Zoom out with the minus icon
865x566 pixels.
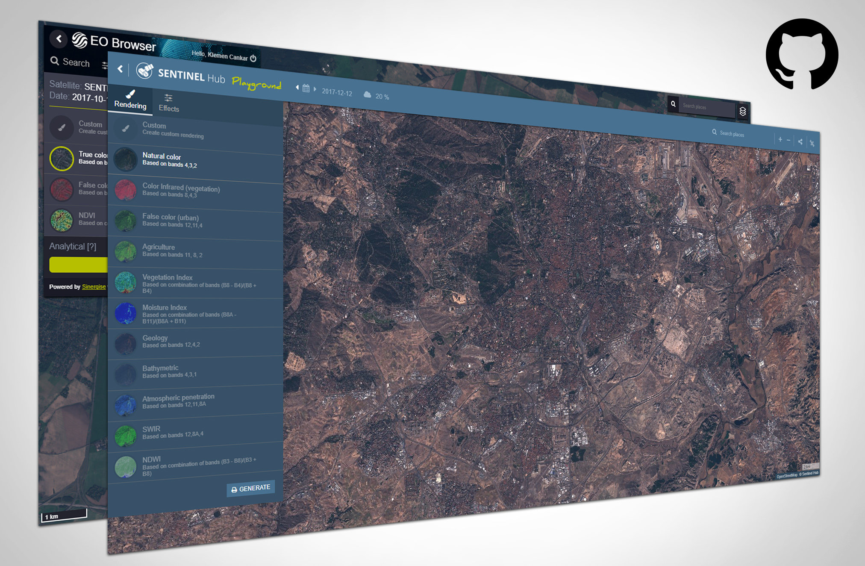coord(789,140)
